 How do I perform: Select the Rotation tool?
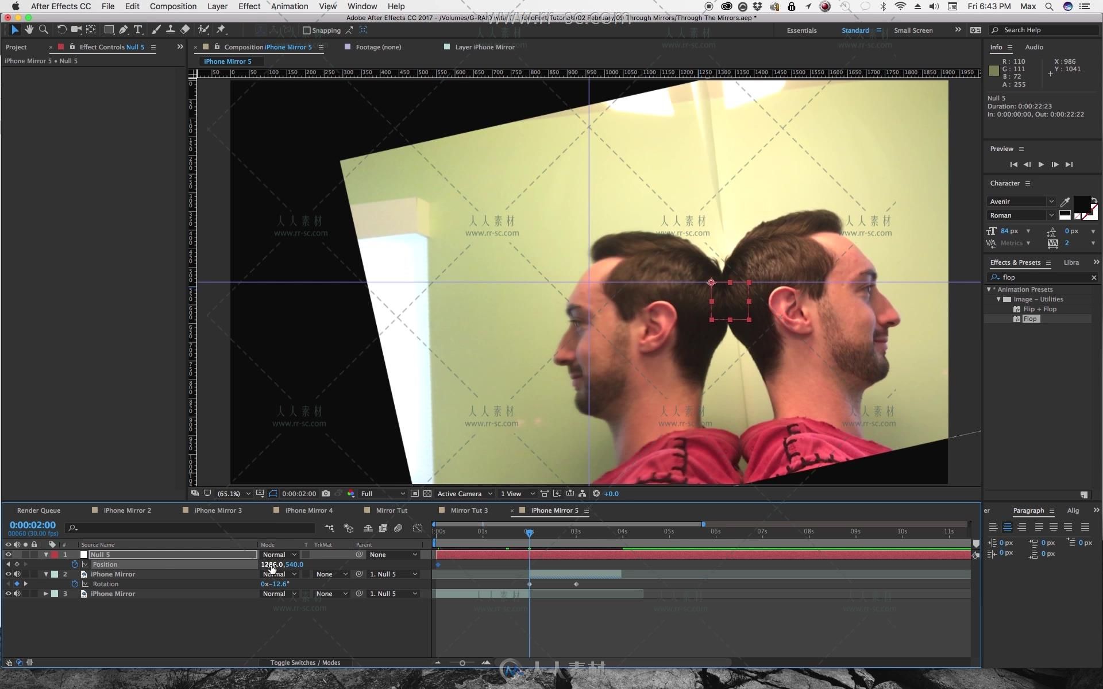coord(61,30)
